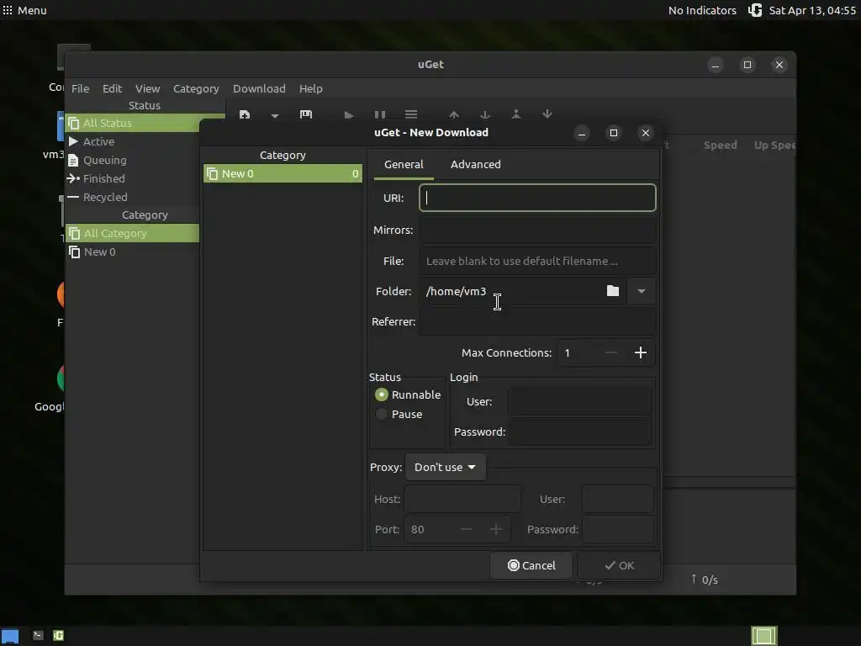Open the Edit menu
The width and height of the screenshot is (861, 646).
[x=112, y=88]
